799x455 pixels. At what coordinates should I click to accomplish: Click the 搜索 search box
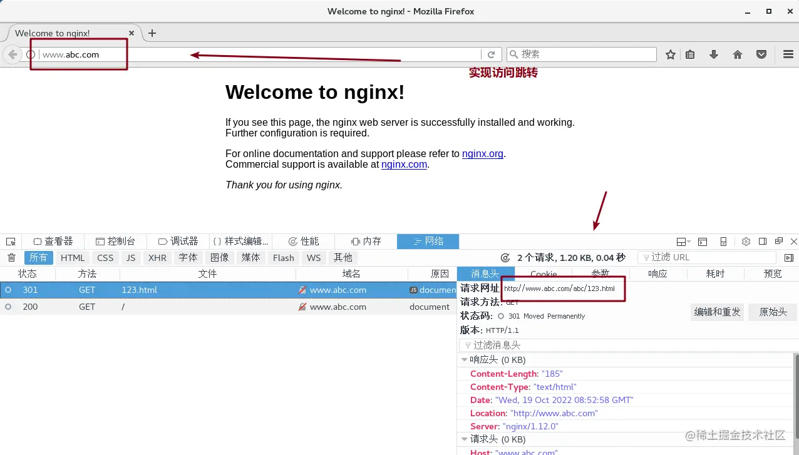582,54
